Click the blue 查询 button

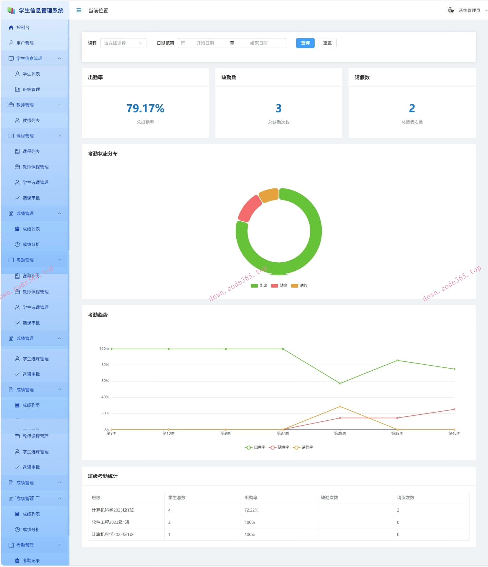305,43
